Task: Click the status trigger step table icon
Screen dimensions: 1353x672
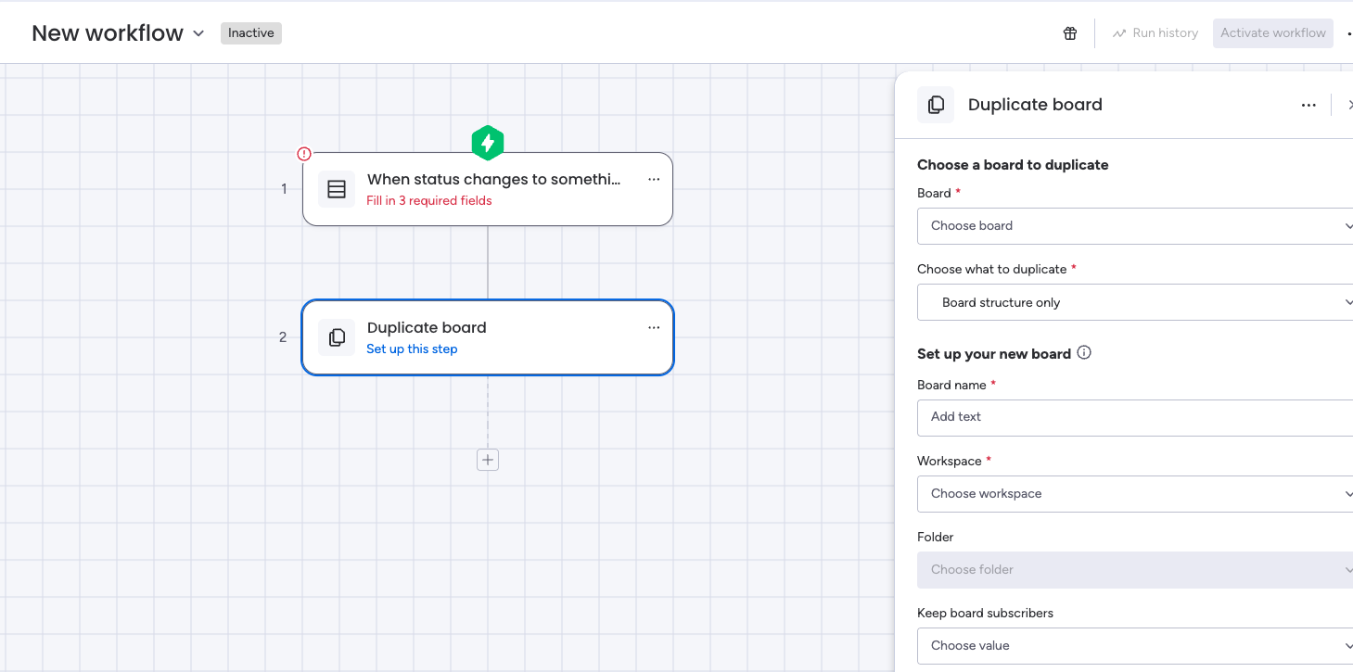Action: 337,189
